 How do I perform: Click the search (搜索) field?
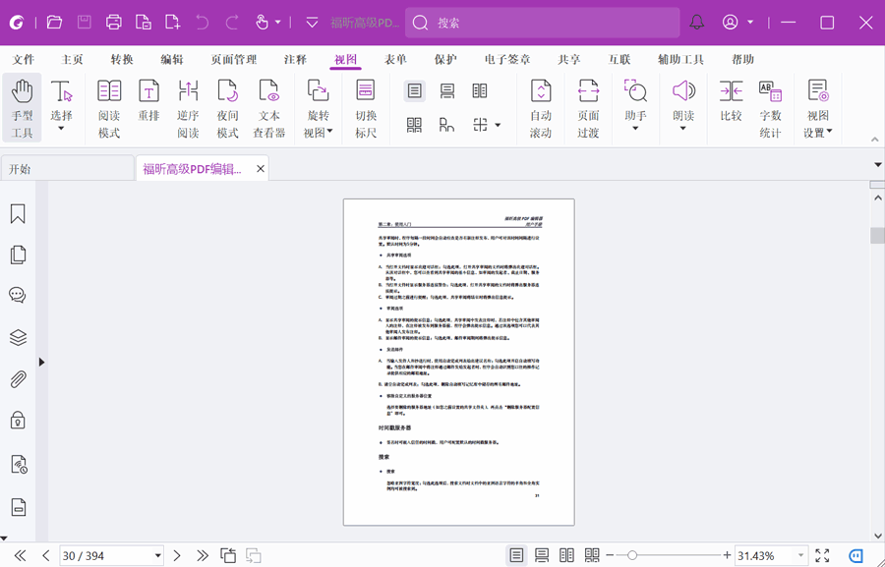click(543, 23)
